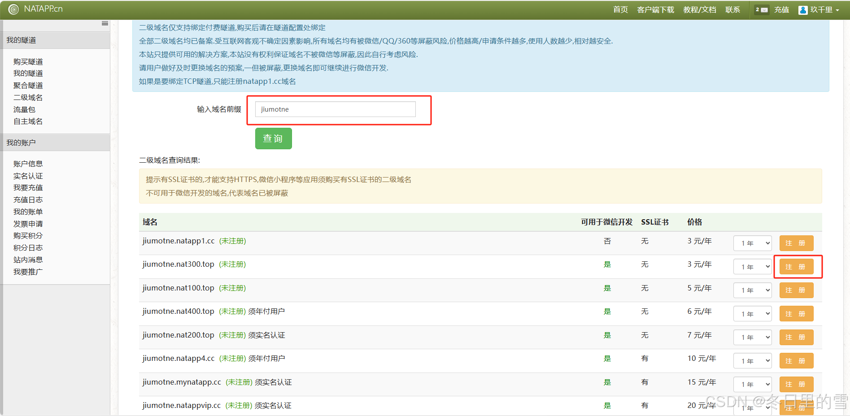
Task: Open 二级域名 in the sidebar
Action: click(28, 97)
